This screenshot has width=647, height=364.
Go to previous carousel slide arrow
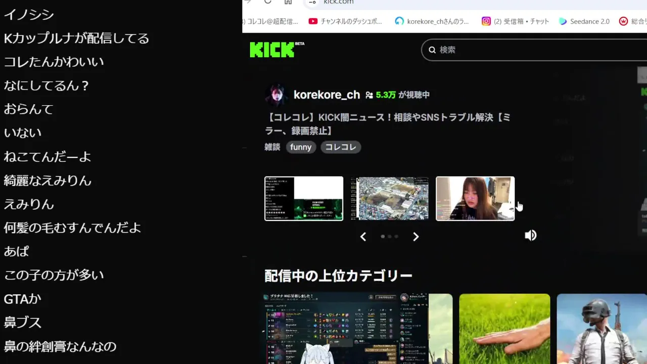pyautogui.click(x=363, y=237)
